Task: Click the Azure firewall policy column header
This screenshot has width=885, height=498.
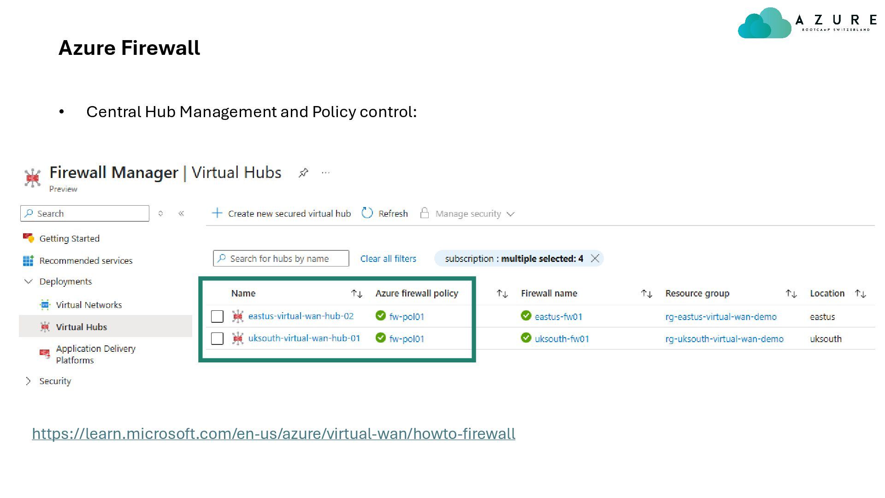Action: (417, 293)
